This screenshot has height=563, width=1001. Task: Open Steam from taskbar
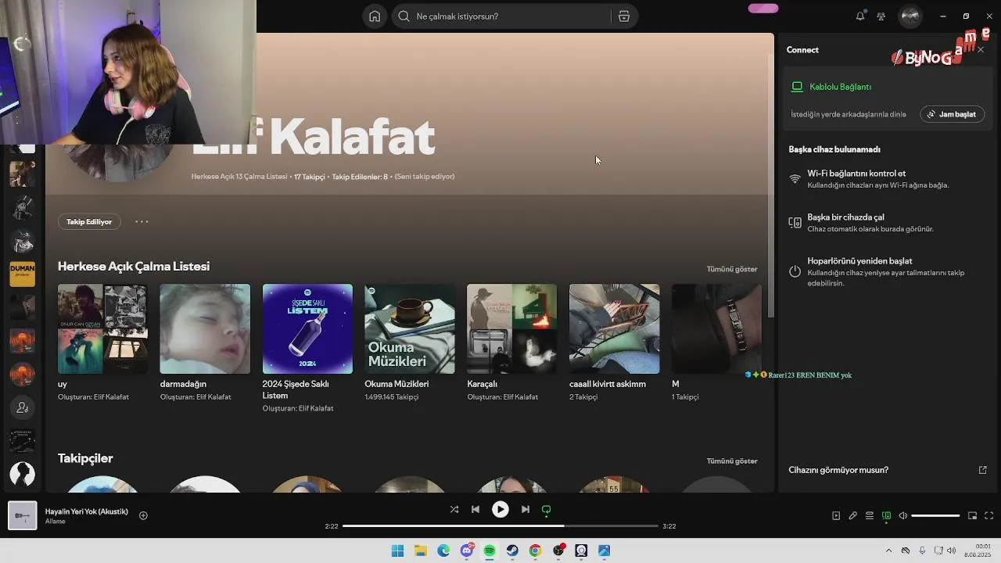coord(512,550)
